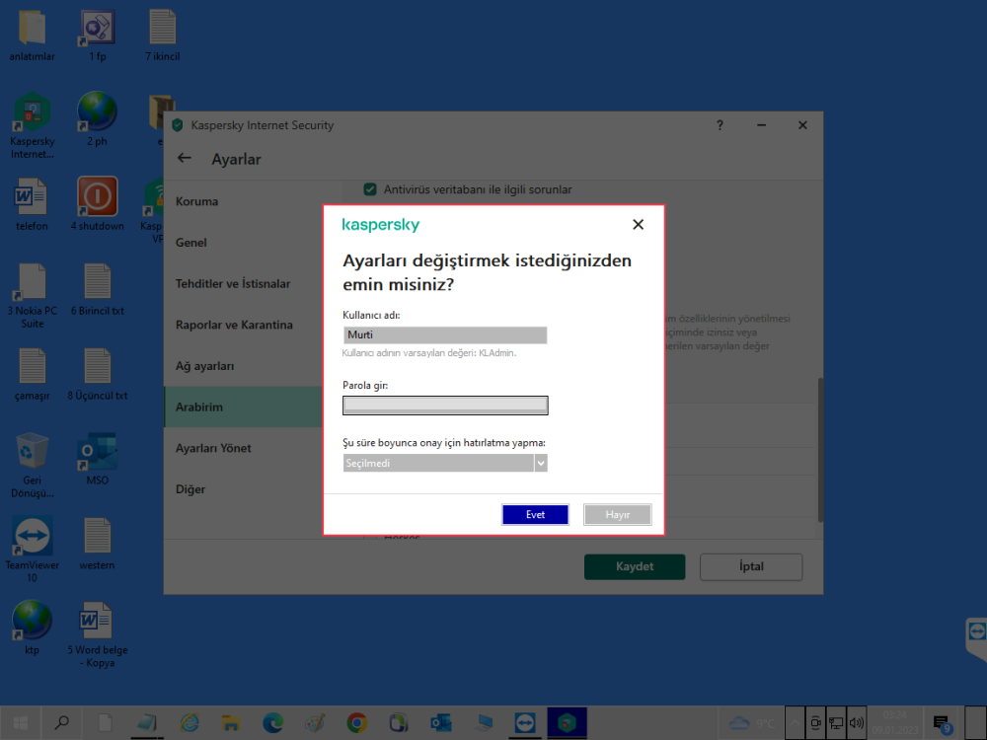Open Tehditler ve İstisnalar section
This screenshot has height=740, width=987.
click(233, 284)
